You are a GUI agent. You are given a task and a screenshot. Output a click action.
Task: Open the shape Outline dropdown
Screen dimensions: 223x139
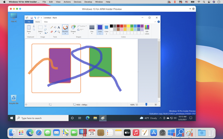point(82,26)
